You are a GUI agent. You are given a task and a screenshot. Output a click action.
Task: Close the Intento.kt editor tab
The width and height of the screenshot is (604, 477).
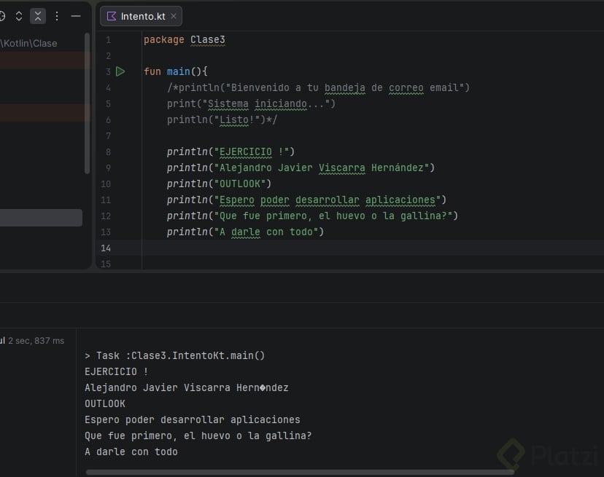[x=174, y=16]
